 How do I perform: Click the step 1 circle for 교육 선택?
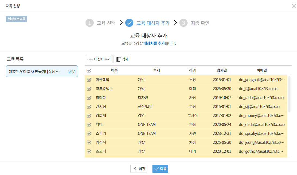coord(90,23)
